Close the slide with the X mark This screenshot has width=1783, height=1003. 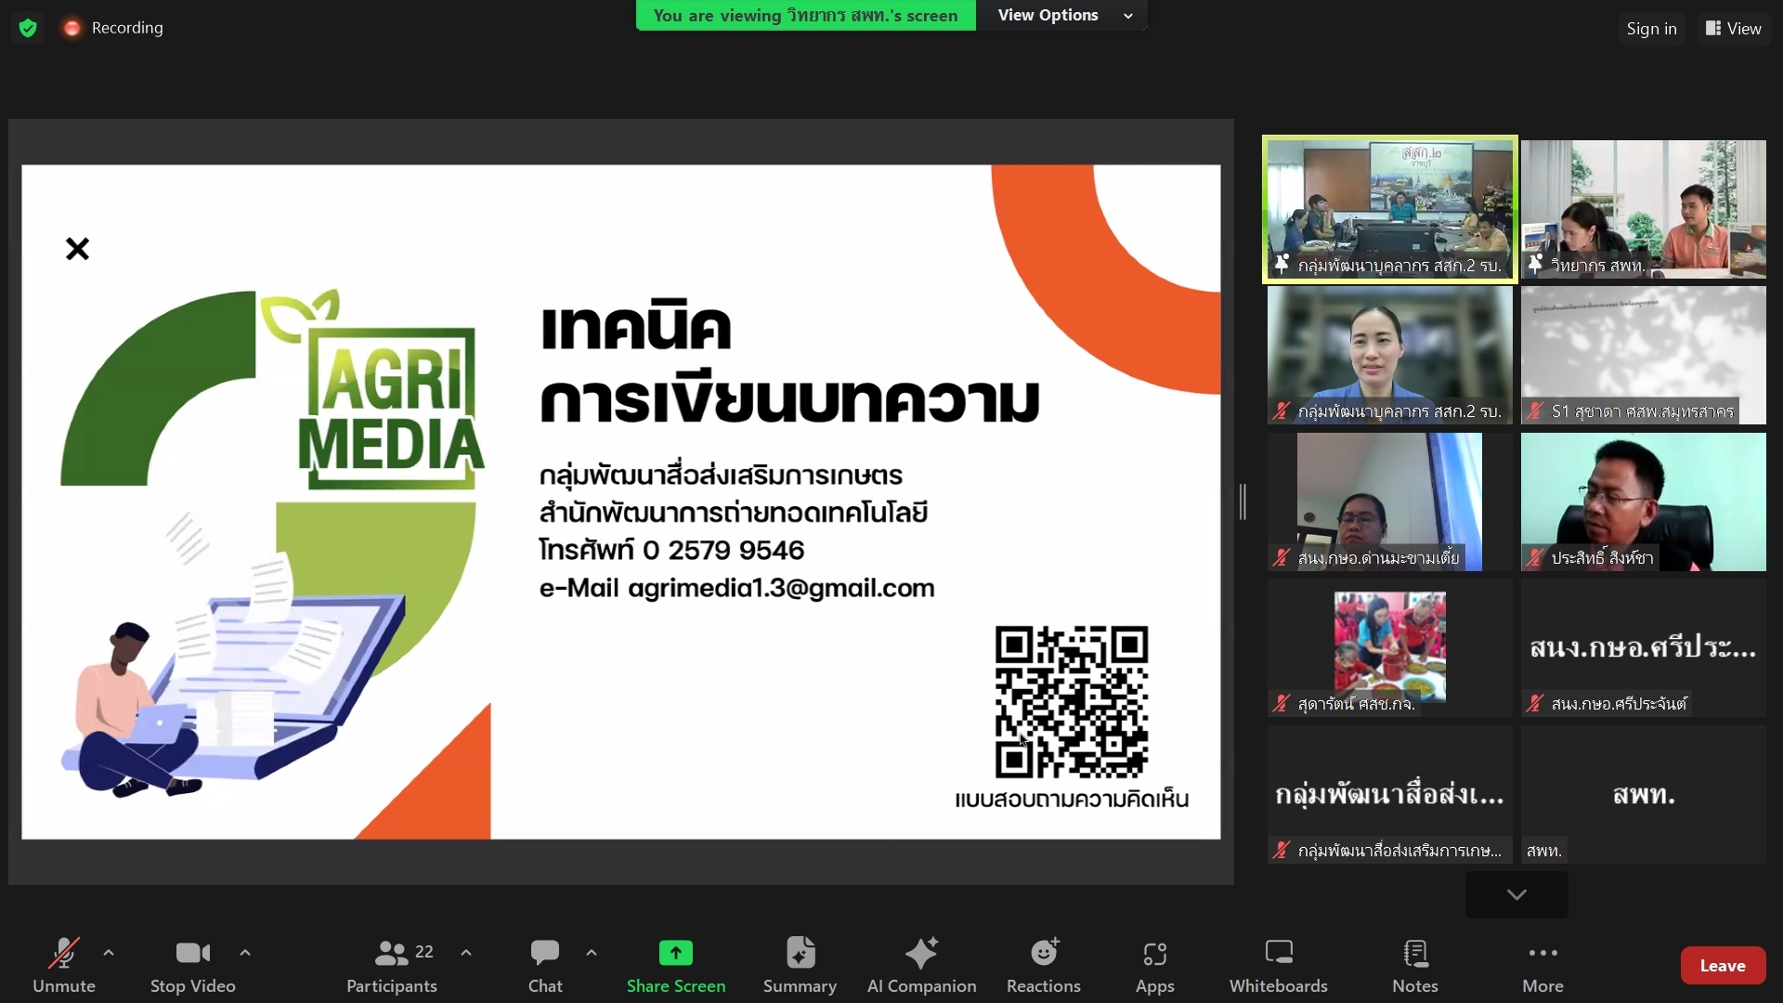coord(77,249)
